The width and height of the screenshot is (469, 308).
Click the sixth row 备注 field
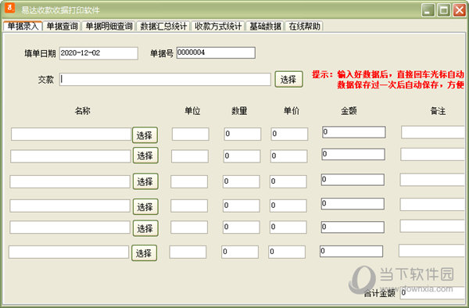click(x=432, y=251)
